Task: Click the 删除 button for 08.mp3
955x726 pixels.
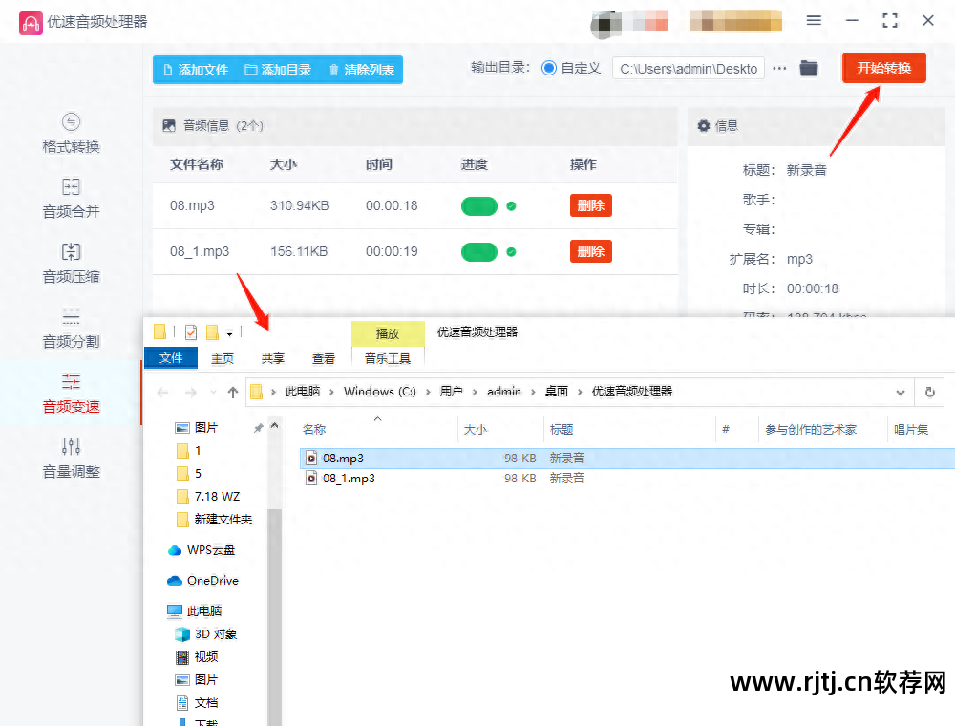Action: point(590,205)
